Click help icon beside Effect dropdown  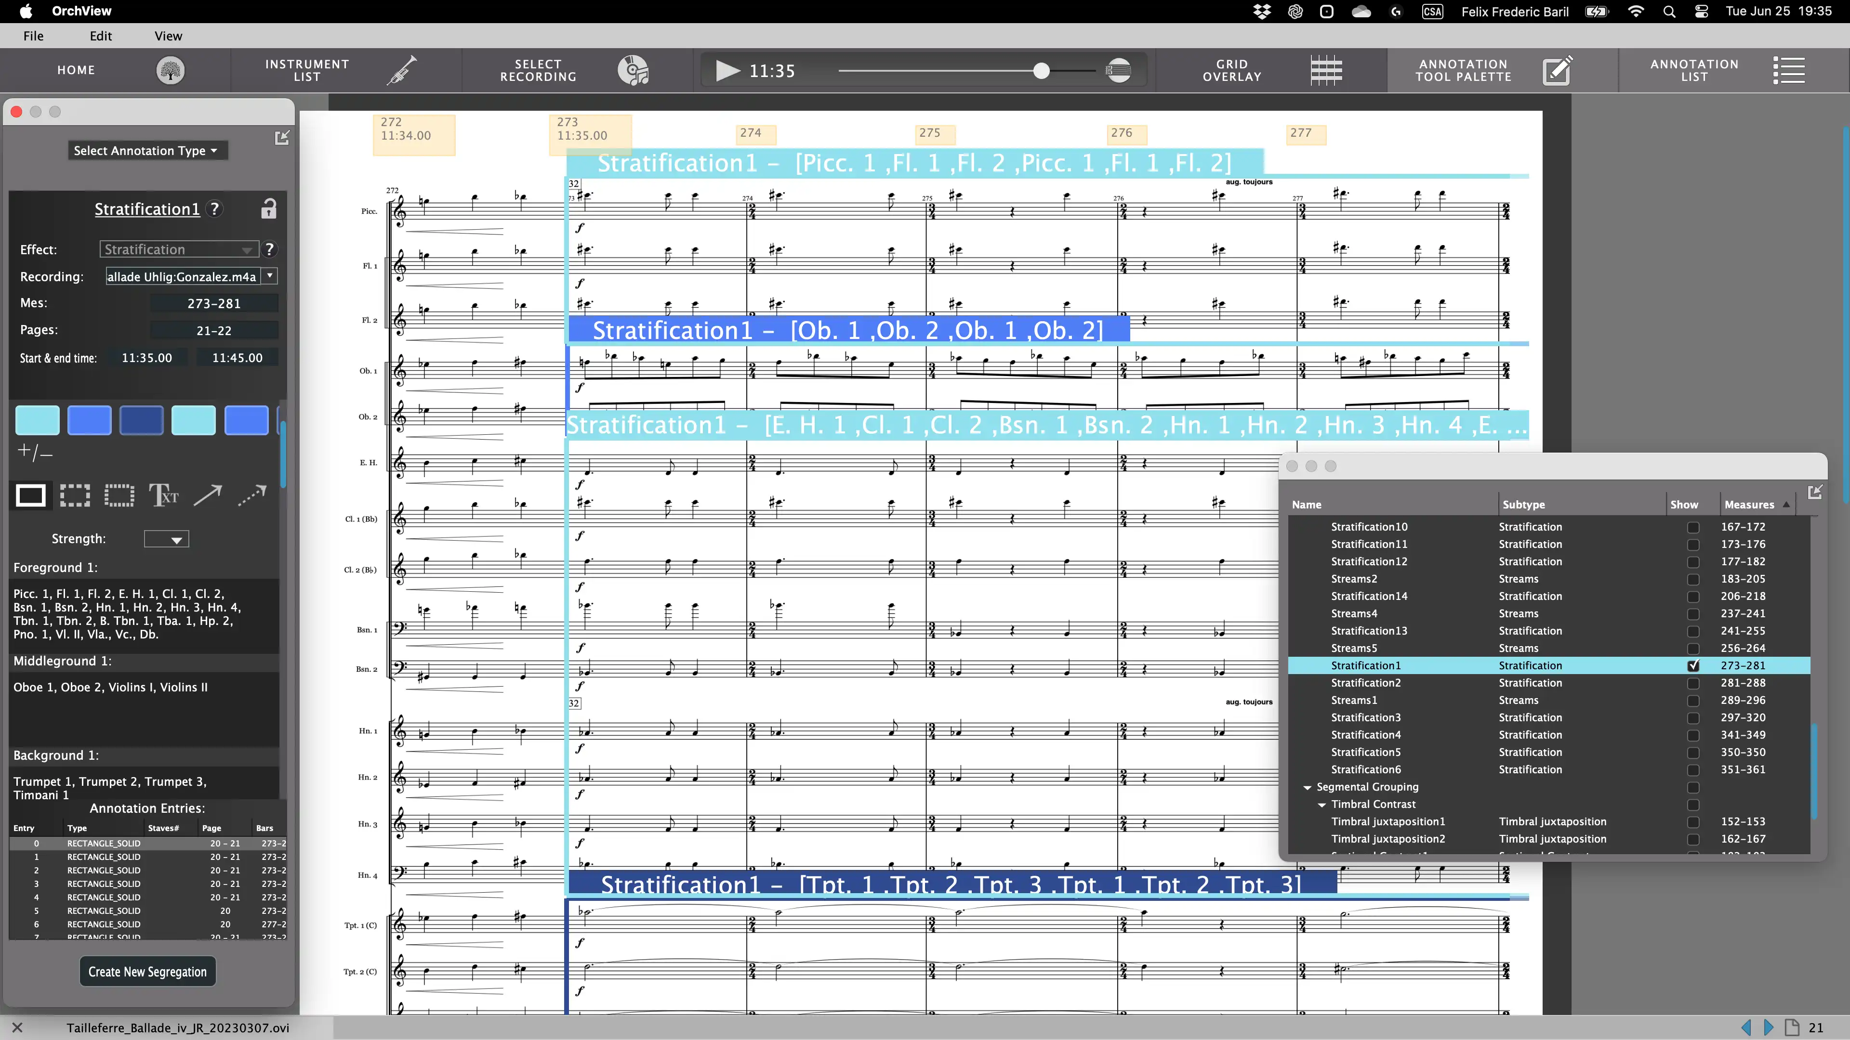click(x=269, y=249)
